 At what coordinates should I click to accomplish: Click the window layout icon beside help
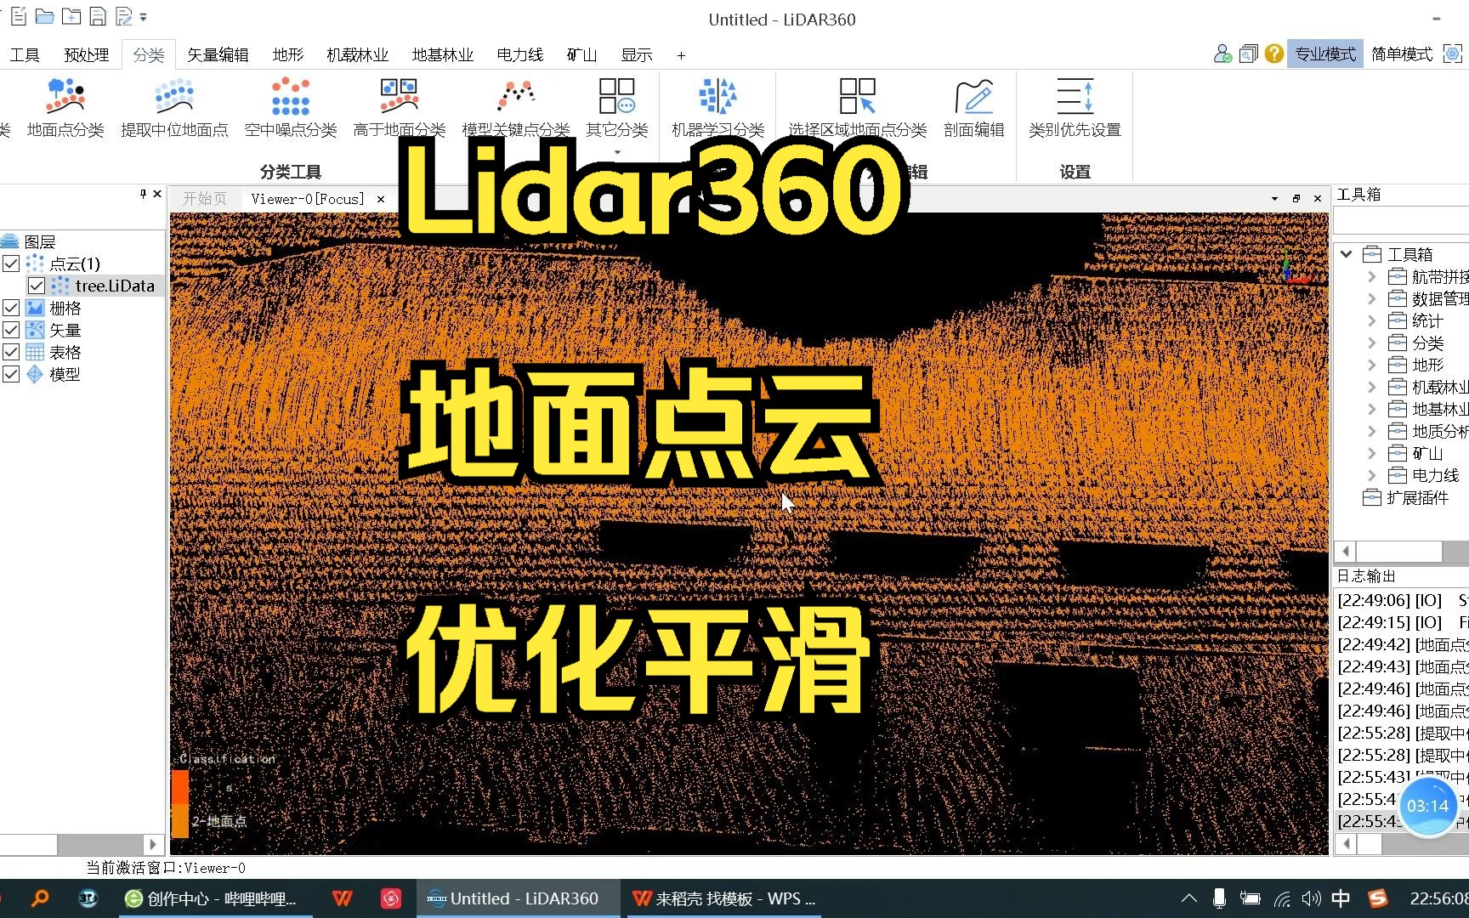click(x=1248, y=54)
